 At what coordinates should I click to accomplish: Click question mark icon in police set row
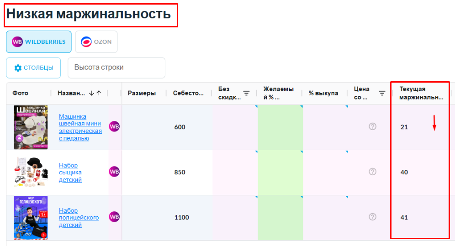[372, 217]
